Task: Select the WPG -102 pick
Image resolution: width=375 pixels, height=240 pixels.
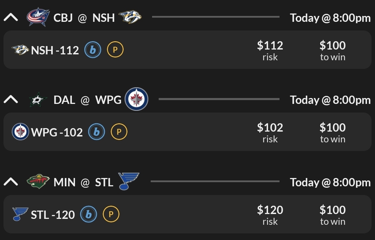Action: 57,132
